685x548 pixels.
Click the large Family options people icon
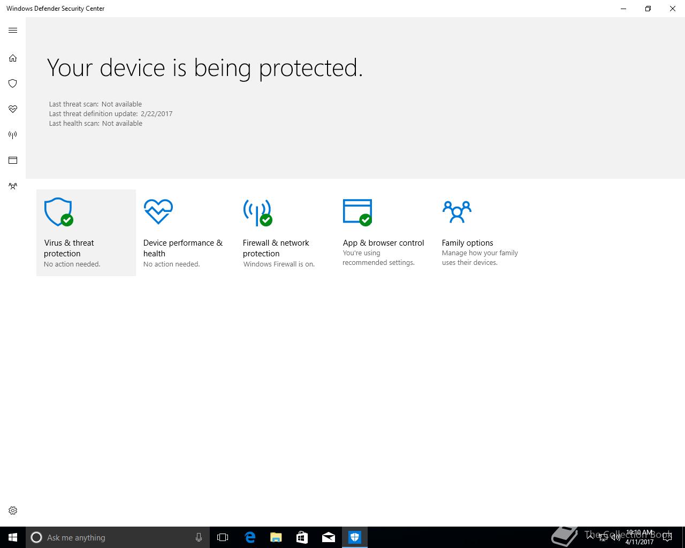(x=456, y=211)
